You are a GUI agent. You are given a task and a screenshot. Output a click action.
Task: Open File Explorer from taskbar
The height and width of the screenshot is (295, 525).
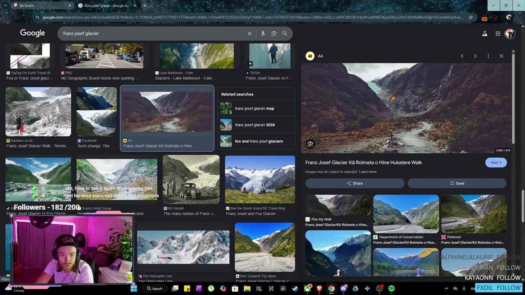pyautogui.click(x=247, y=288)
